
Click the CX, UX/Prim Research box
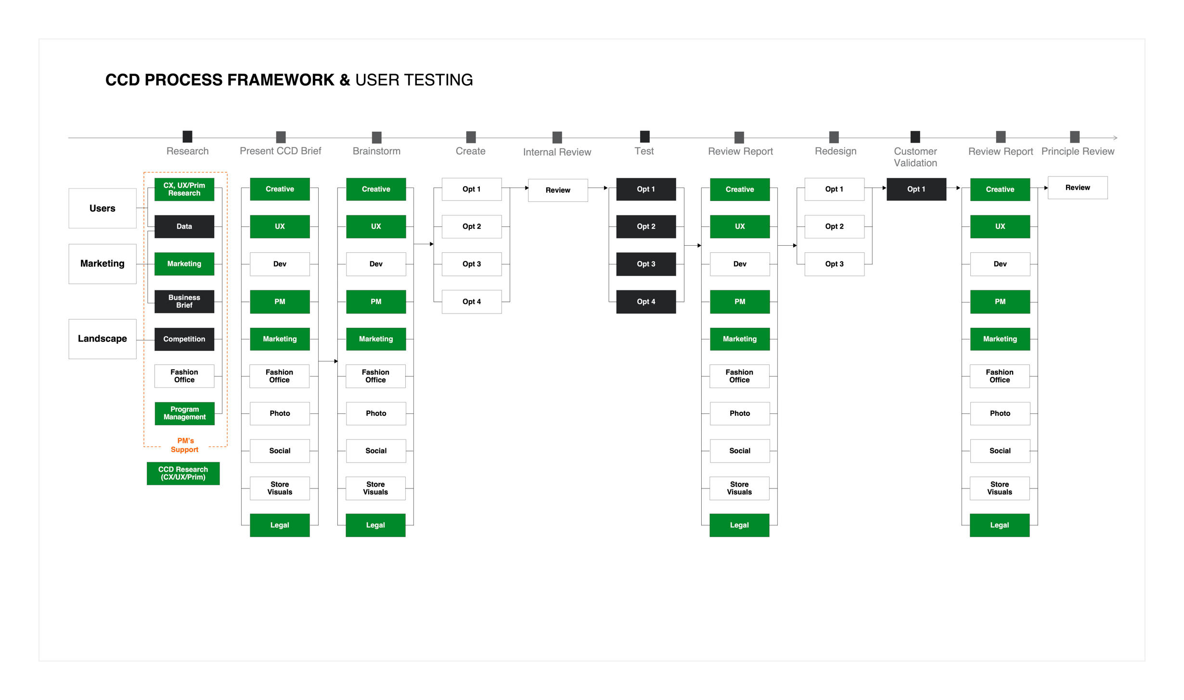(x=184, y=189)
